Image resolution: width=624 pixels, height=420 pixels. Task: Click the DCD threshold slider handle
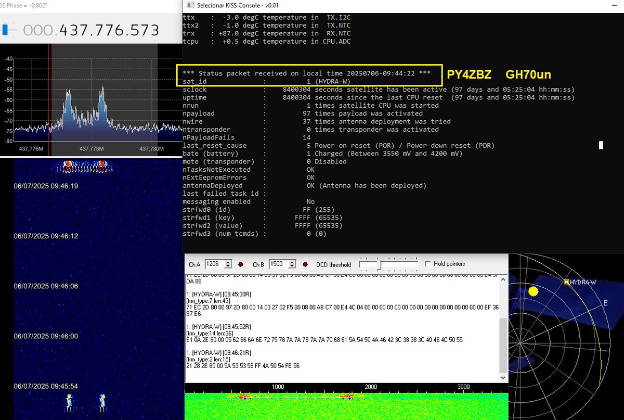(x=380, y=265)
